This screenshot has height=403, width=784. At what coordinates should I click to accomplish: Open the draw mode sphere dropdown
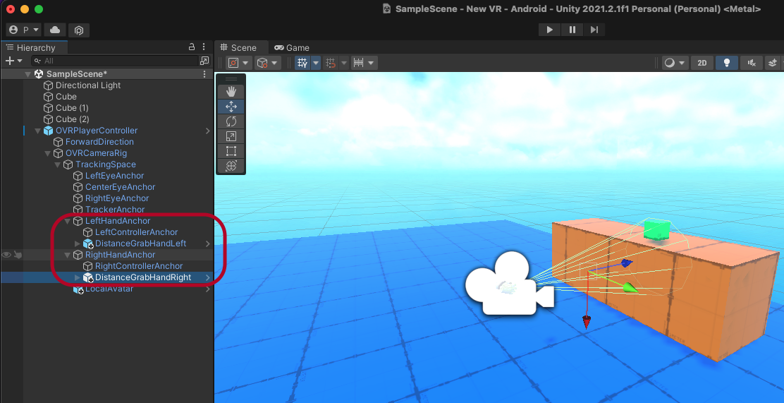pyautogui.click(x=675, y=63)
